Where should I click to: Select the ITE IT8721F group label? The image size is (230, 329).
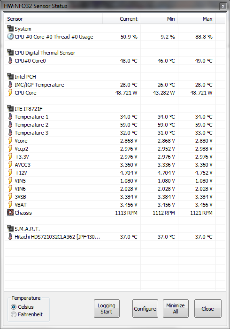[x=29, y=109]
